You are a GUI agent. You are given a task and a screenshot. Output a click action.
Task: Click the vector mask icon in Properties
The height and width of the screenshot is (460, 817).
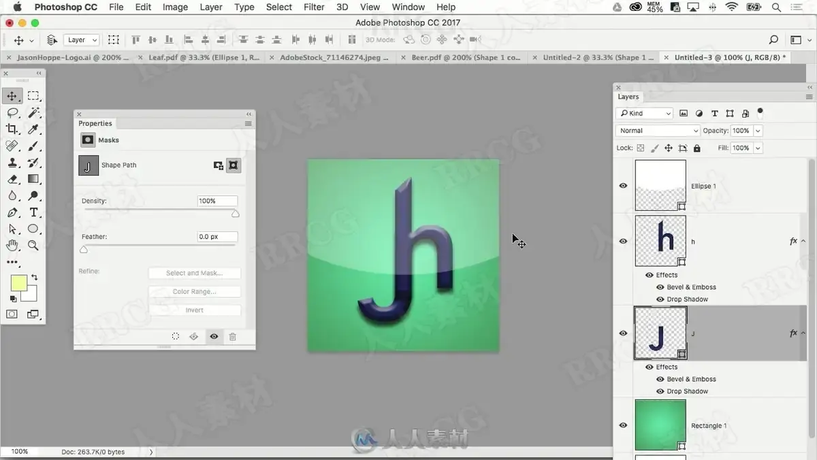click(234, 165)
